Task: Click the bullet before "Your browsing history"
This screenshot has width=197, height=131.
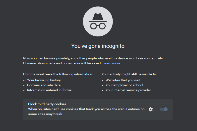Action: click(x=24, y=81)
